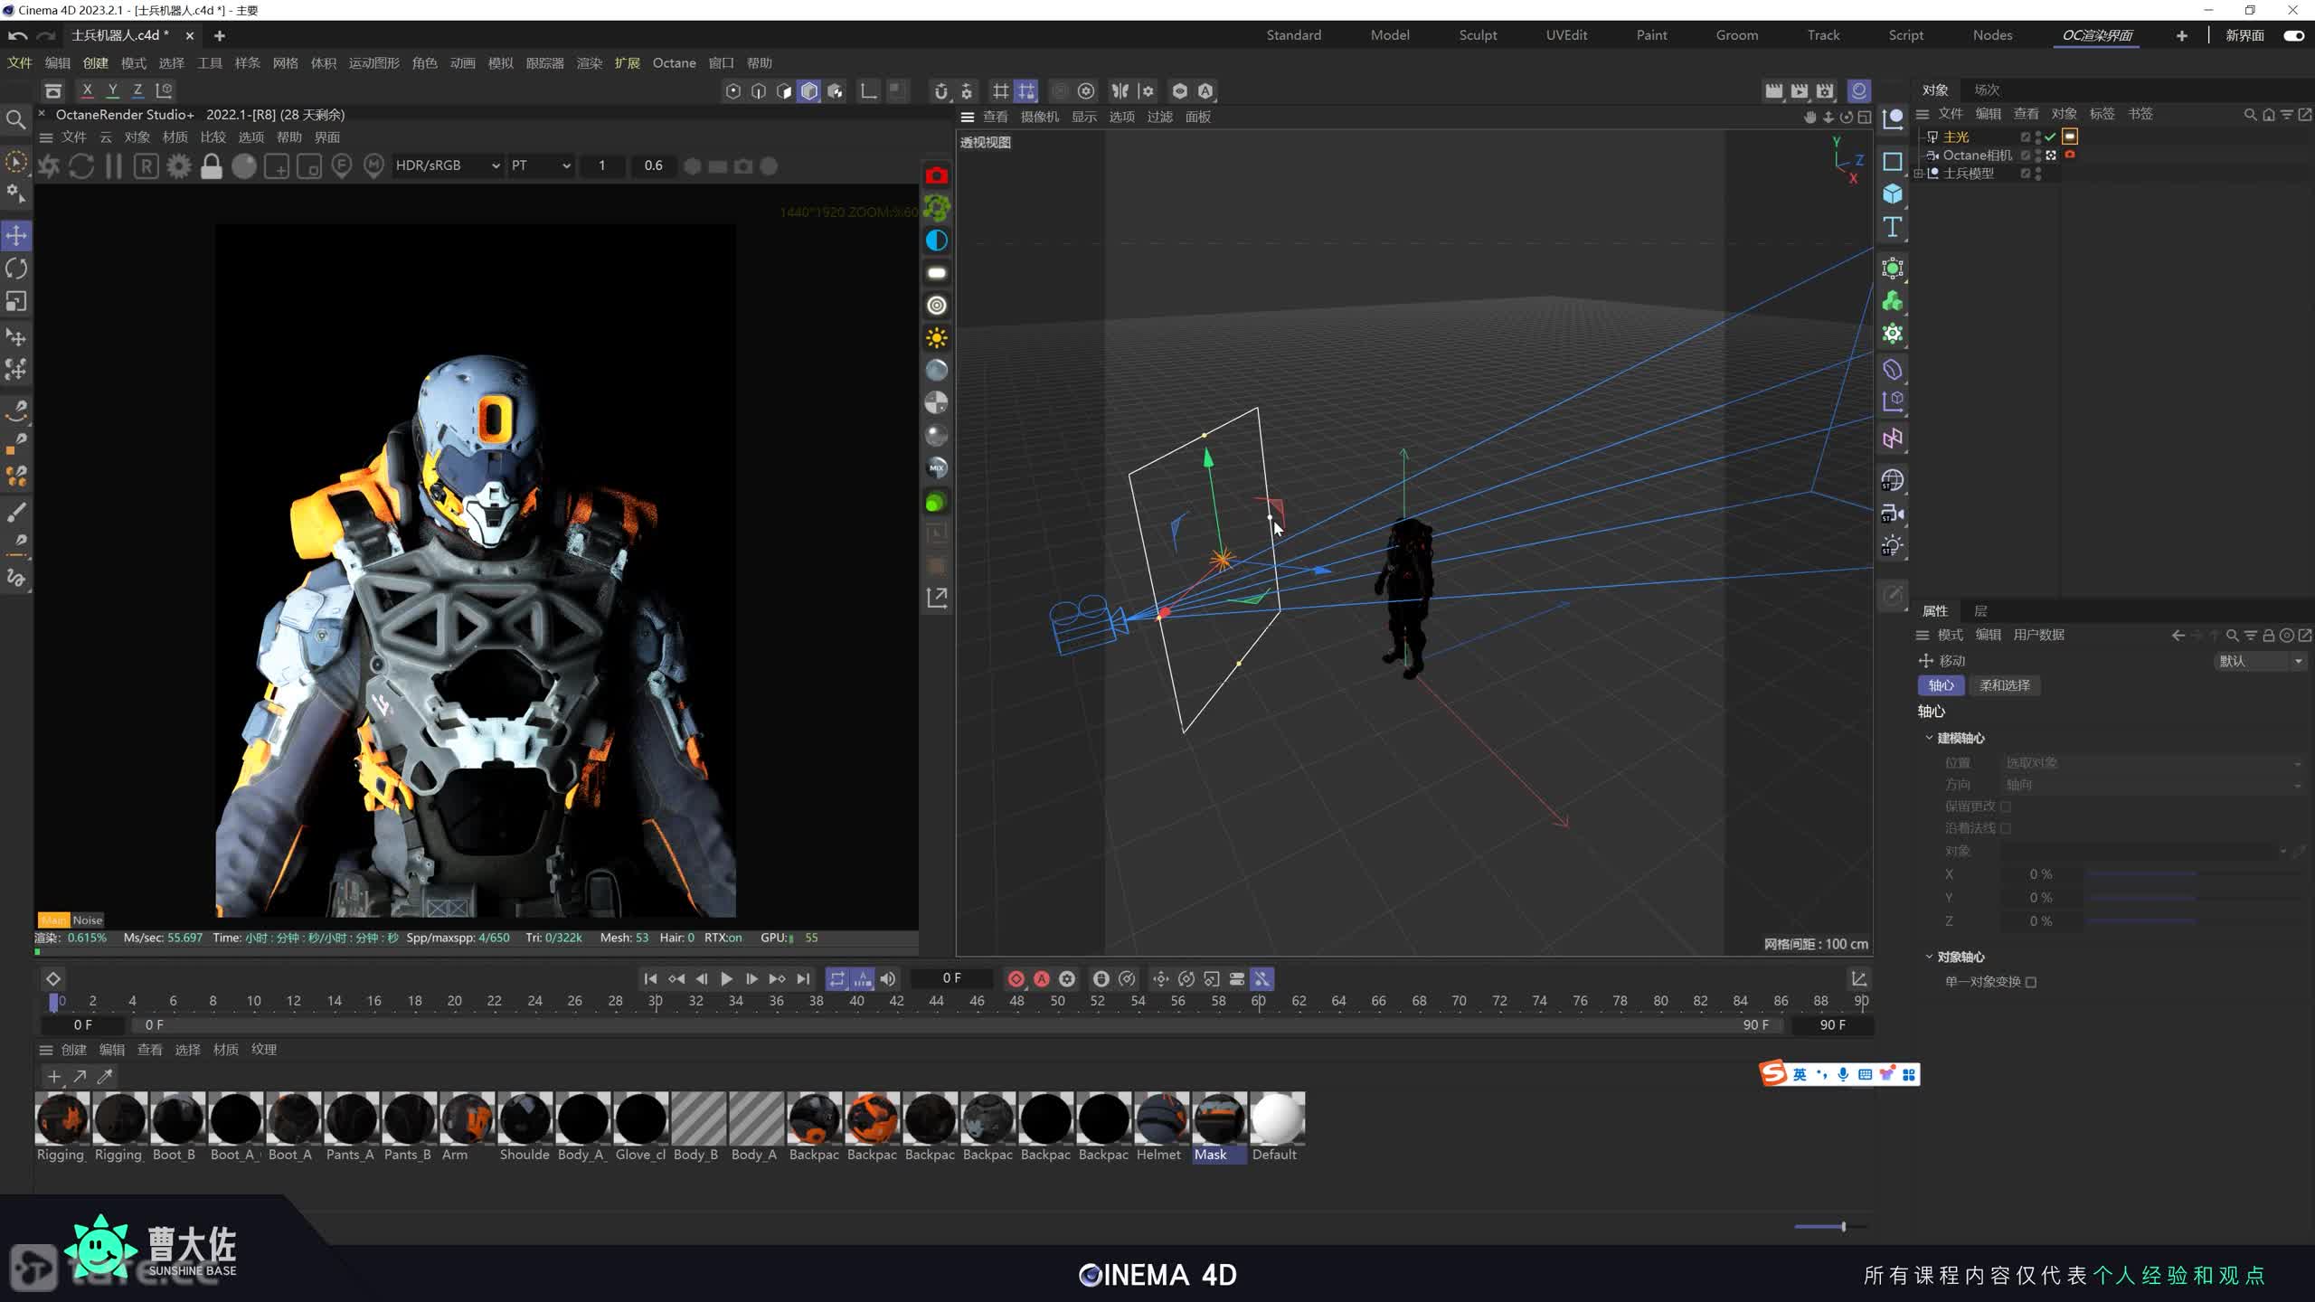The width and height of the screenshot is (2315, 1302).
Task: Open the Octane menu in the menu bar
Action: tap(674, 62)
